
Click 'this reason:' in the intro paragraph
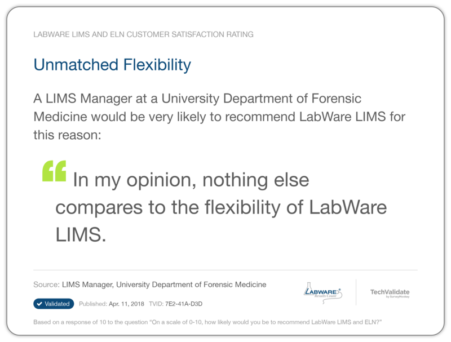[x=67, y=135]
